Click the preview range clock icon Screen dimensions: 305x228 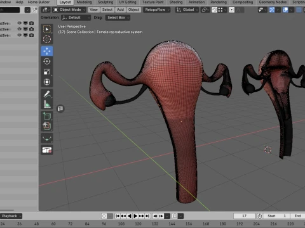tap(260, 216)
